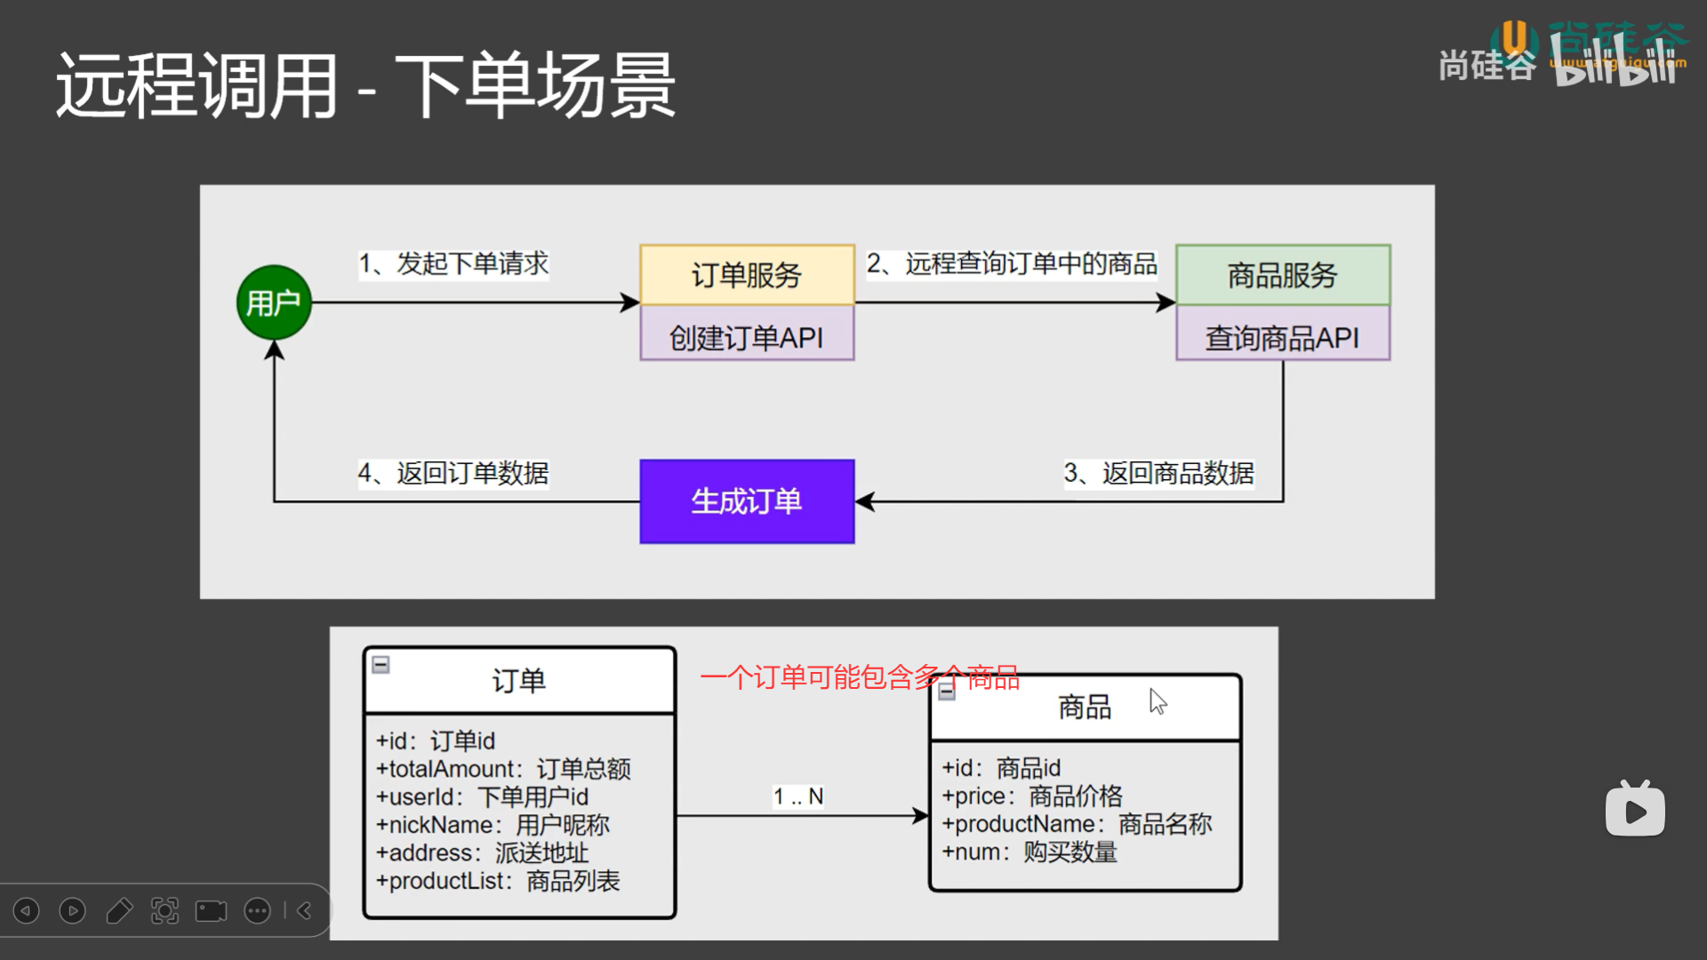
Task: Activate the spotlight focus tool
Action: pyautogui.click(x=166, y=910)
